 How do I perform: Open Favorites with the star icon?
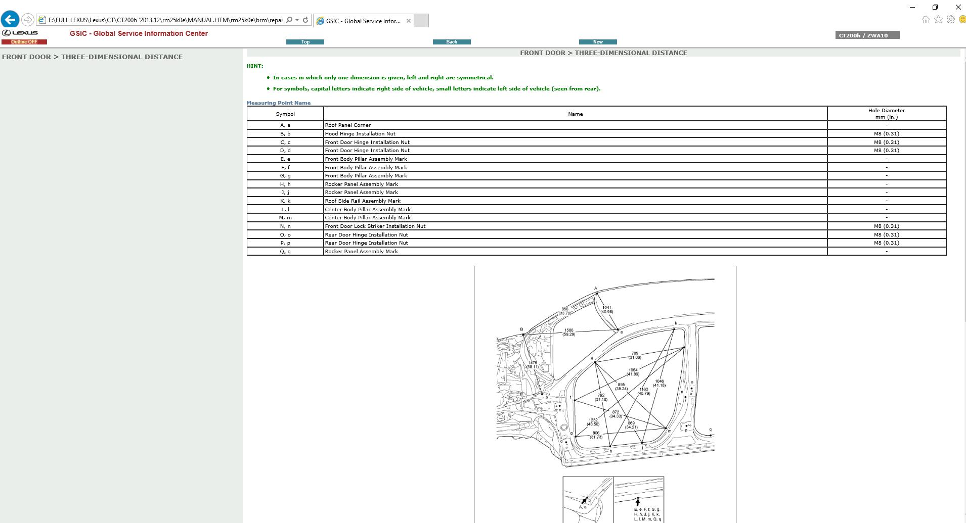938,19
